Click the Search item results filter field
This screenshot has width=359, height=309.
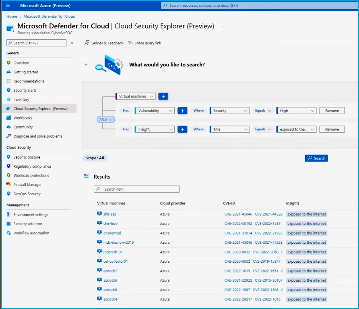point(137,189)
